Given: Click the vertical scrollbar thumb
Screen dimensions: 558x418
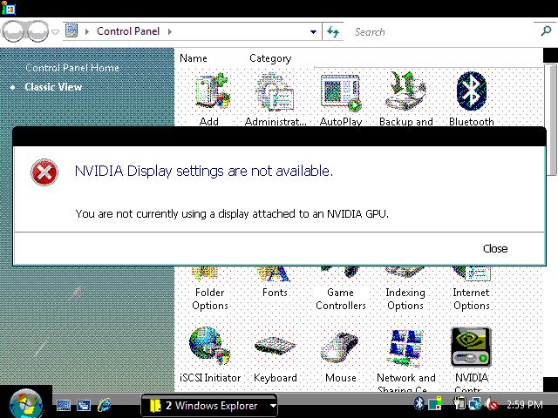Looking at the screenshot, I should click(x=551, y=119).
